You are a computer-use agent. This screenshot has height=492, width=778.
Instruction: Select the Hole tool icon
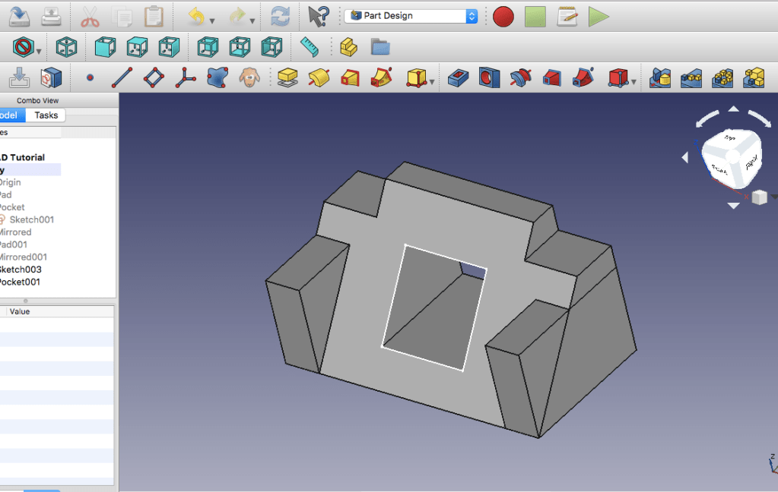pyautogui.click(x=489, y=77)
